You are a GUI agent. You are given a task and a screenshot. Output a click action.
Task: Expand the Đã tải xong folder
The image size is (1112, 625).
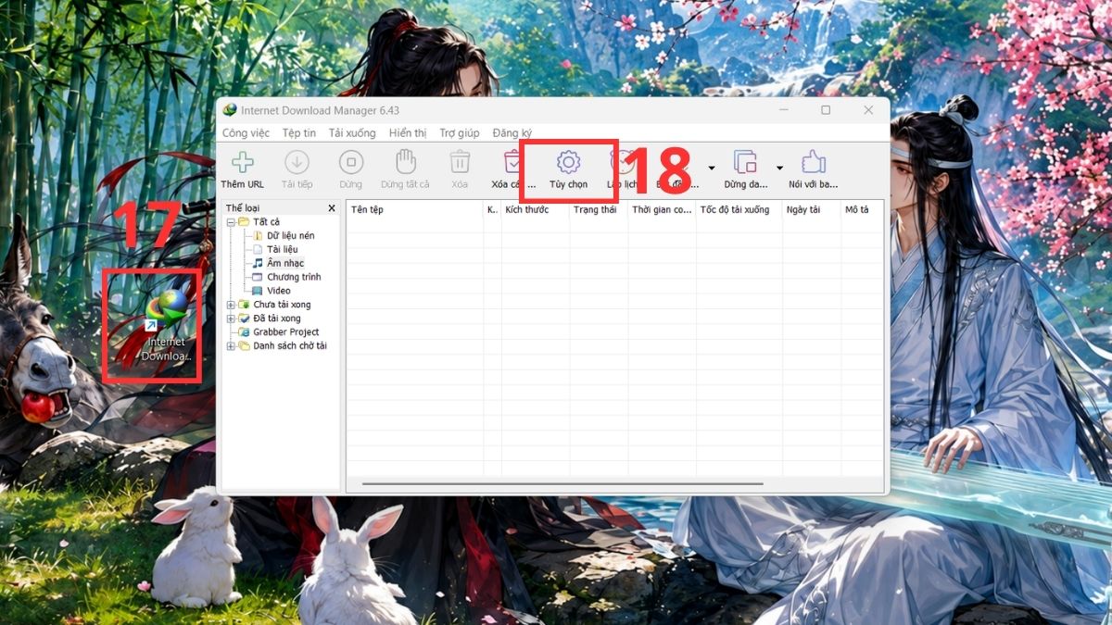click(x=231, y=319)
